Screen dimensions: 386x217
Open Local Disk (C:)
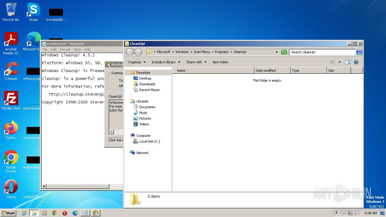(x=150, y=141)
